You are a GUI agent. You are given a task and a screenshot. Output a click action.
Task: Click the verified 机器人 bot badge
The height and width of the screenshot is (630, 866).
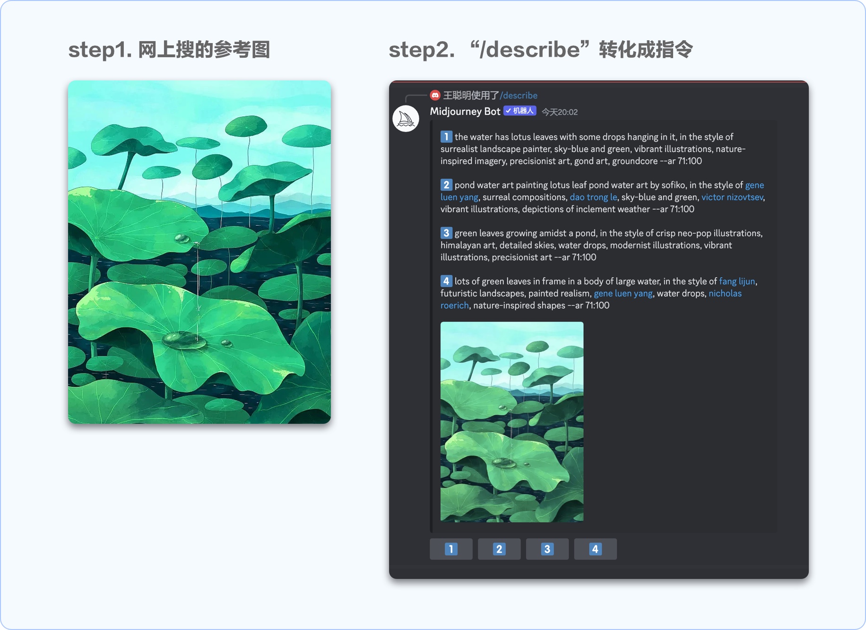(x=520, y=111)
